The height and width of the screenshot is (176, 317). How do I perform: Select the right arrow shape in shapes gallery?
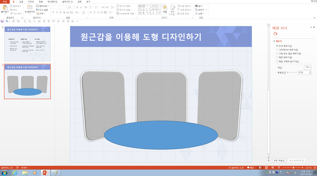click(x=153, y=10)
